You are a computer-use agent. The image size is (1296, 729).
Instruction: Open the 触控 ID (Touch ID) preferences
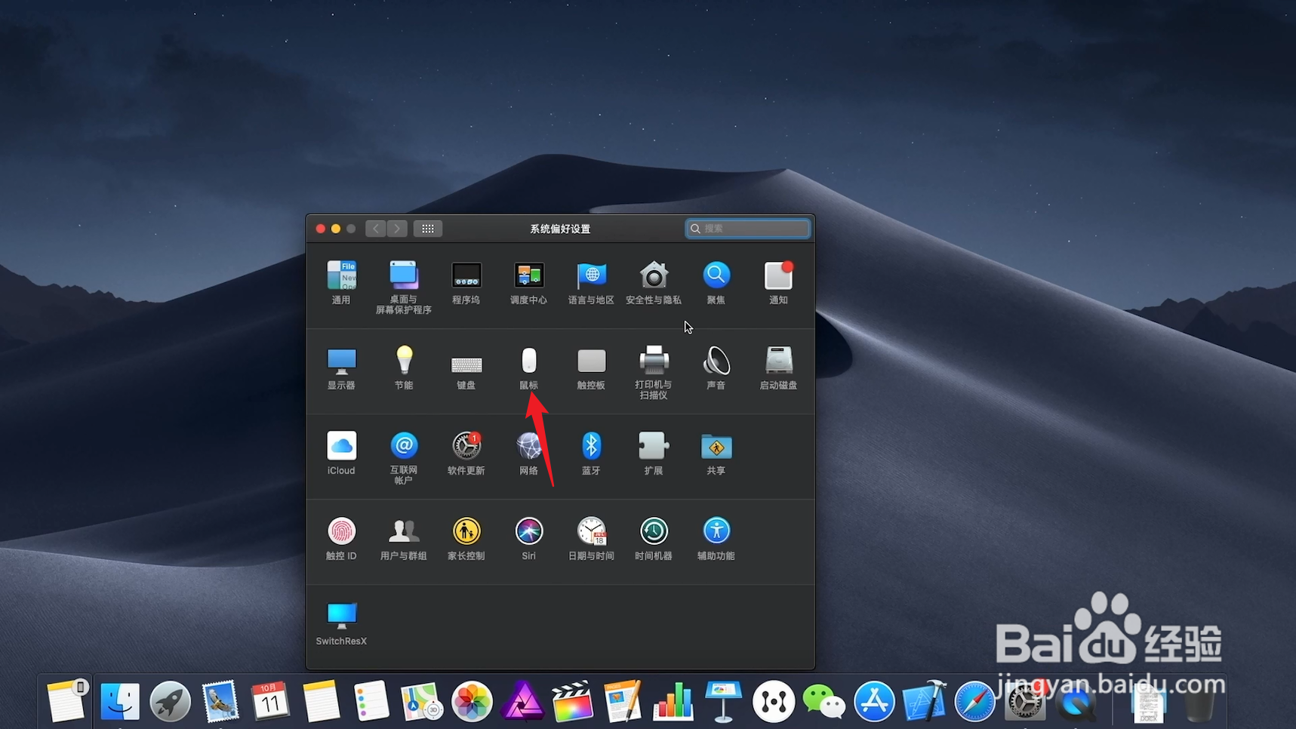[341, 538]
